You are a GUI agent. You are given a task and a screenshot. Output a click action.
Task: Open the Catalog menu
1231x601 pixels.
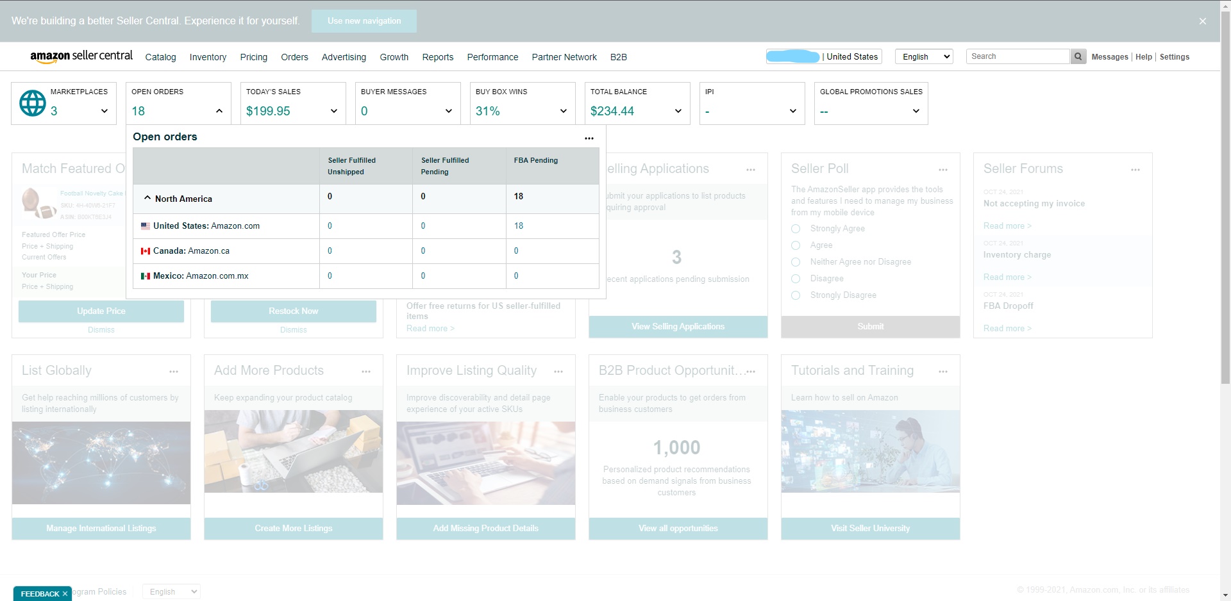point(160,57)
